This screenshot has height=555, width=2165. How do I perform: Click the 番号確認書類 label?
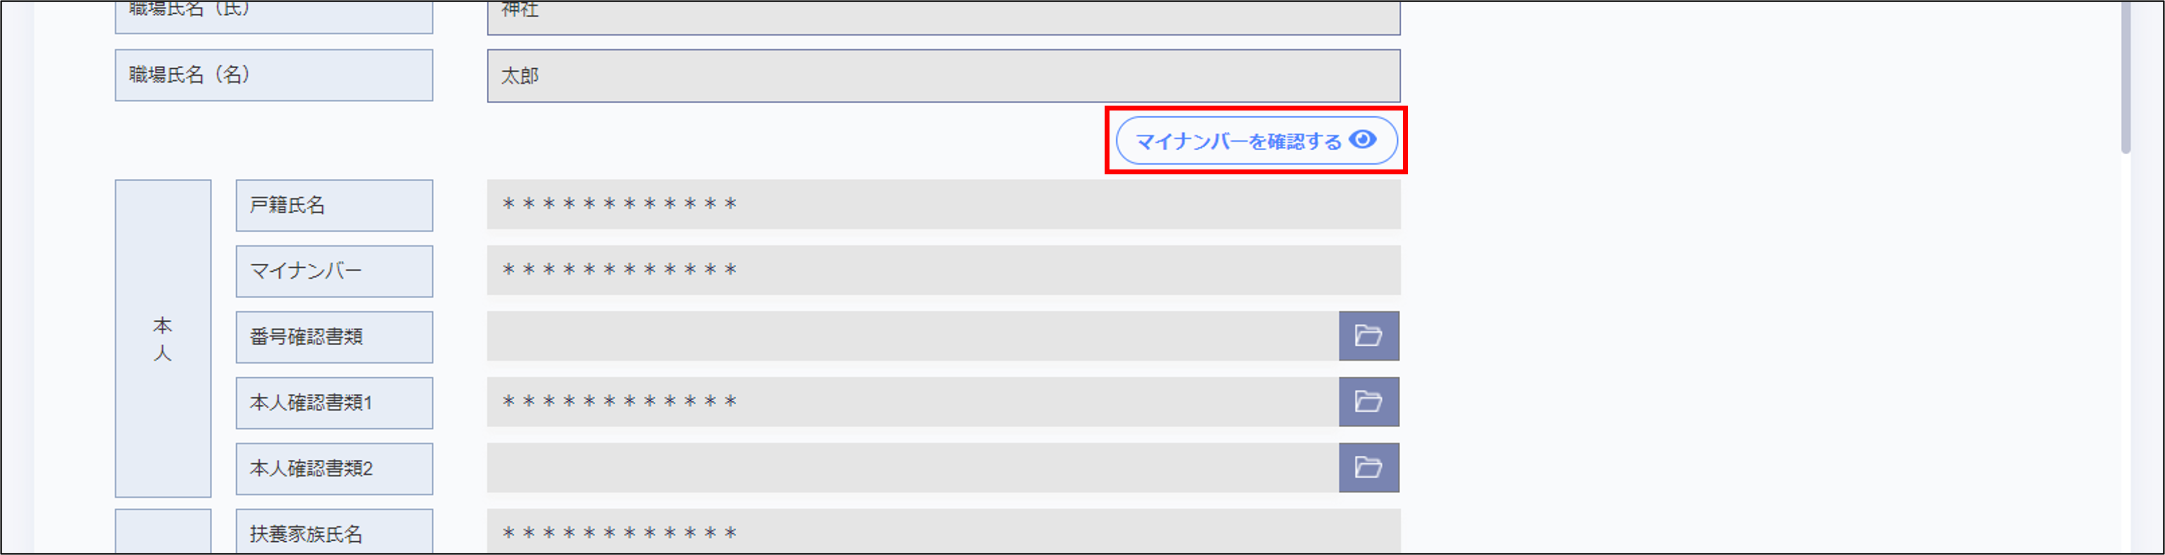point(333,337)
